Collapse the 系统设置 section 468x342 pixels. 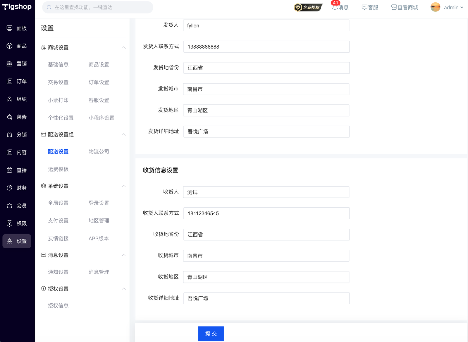tap(124, 186)
